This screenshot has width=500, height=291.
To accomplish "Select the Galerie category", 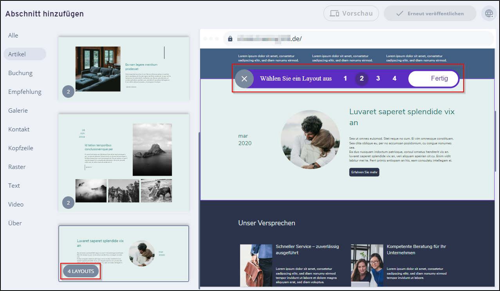I will [x=18, y=110].
